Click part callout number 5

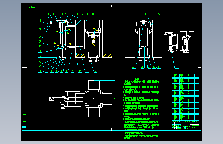click(x=62, y=14)
